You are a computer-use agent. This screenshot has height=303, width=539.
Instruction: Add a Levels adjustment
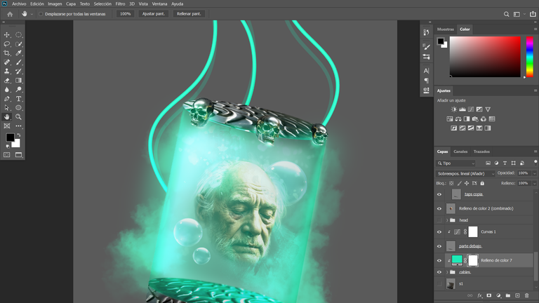463,109
